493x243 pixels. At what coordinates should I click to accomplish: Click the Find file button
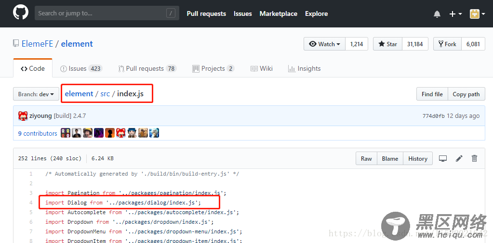pyautogui.click(x=432, y=94)
